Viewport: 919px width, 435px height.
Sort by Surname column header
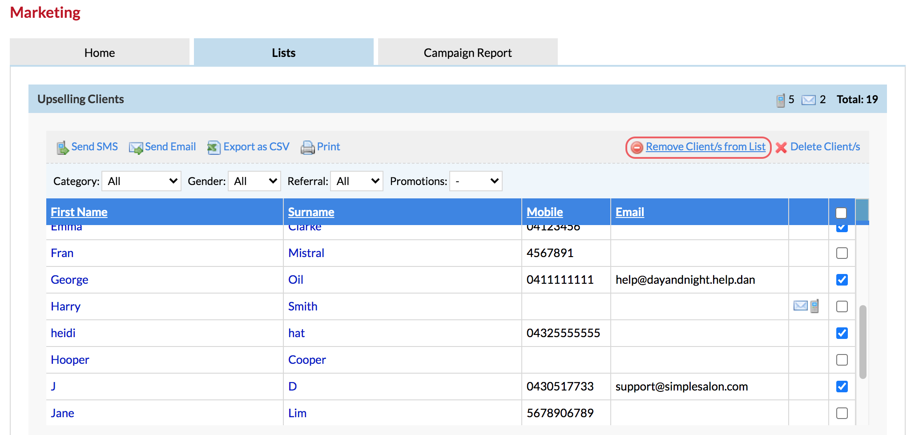(311, 212)
